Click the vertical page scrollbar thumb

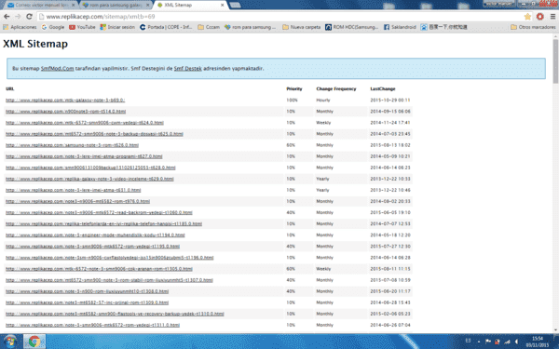(555, 60)
